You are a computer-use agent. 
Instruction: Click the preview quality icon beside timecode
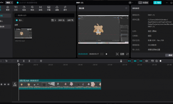point(102,54)
